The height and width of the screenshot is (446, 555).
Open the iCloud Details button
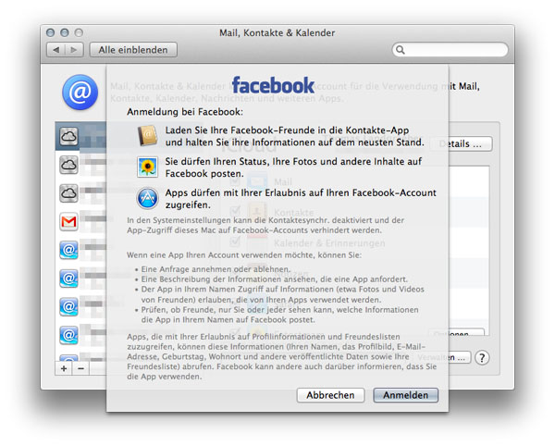461,144
